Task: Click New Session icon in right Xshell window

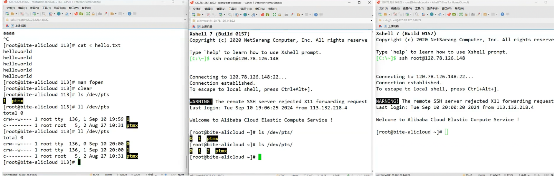Action: click(380, 14)
